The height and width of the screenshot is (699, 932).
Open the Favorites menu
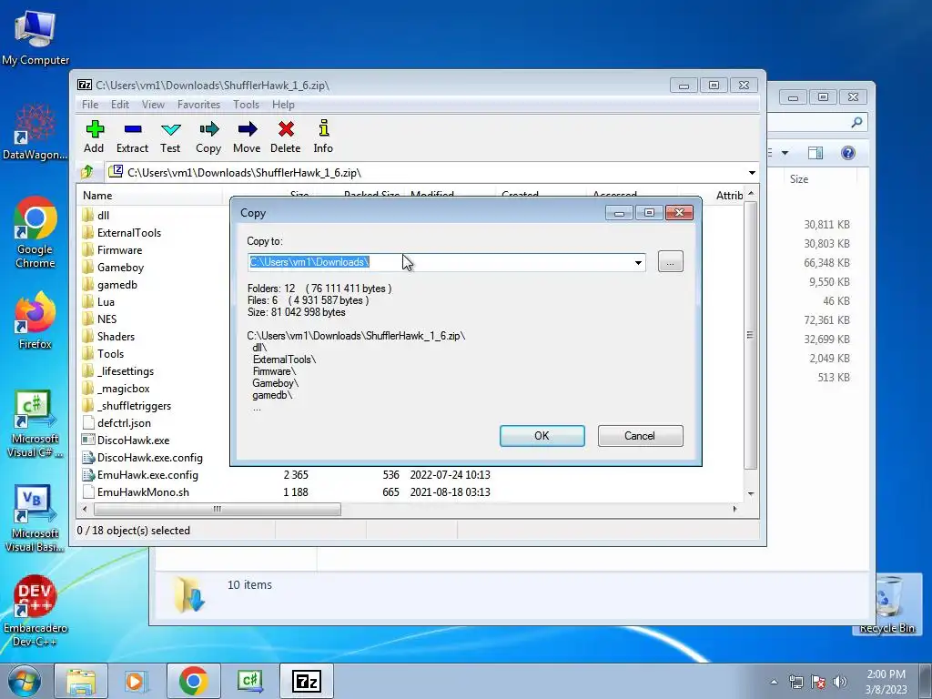198,104
